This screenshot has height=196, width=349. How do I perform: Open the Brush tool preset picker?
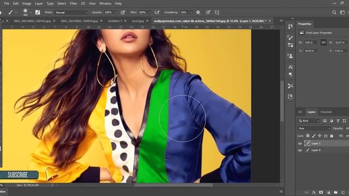[x=10, y=13]
